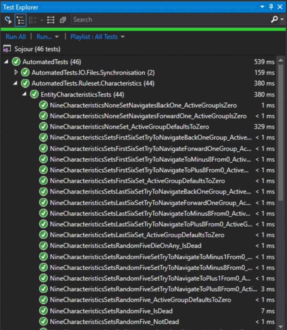This screenshot has width=287, height=330.
Task: Open the window position dropdown arrow
Action: click(262, 7)
